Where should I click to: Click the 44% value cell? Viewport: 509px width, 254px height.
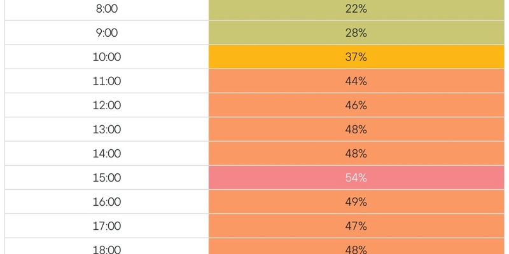(x=356, y=81)
